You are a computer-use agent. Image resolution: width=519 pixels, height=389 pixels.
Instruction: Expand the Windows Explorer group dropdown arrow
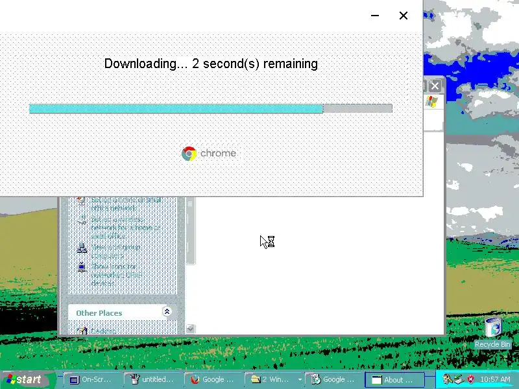(x=300, y=380)
